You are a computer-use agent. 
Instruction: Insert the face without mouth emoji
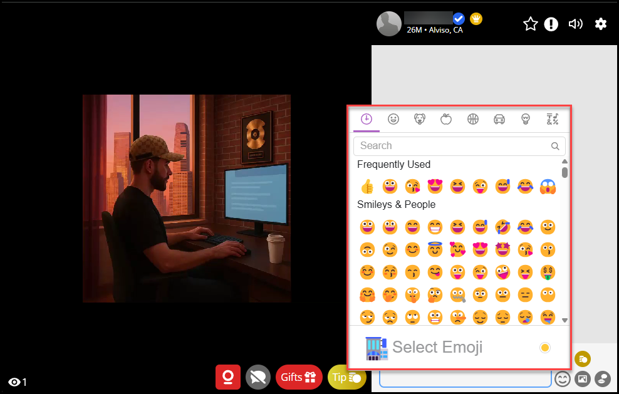point(548,295)
